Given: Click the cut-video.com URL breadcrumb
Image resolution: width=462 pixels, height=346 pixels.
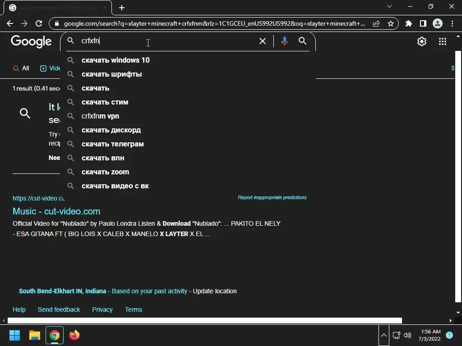Looking at the screenshot, I should (39, 198).
